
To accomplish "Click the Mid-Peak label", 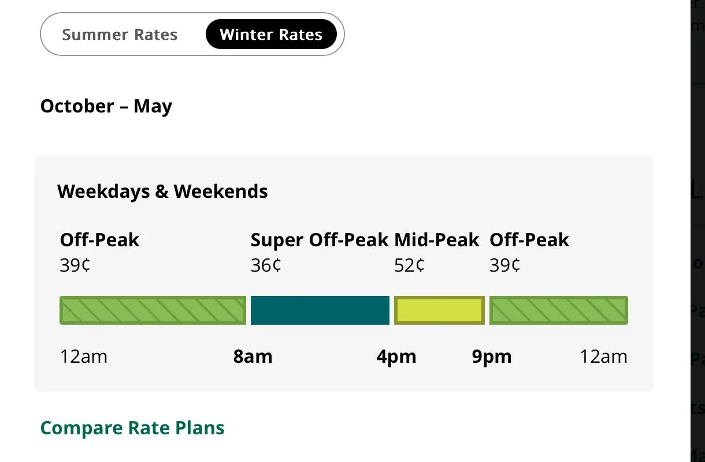I will point(437,240).
